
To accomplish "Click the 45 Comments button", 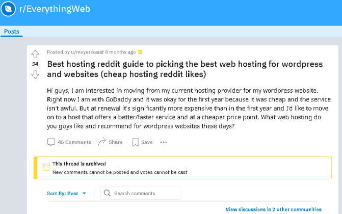I will pyautogui.click(x=69, y=142).
